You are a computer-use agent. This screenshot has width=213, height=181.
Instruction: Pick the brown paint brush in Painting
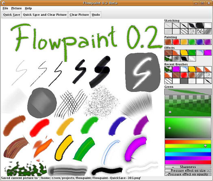pos(168,42)
